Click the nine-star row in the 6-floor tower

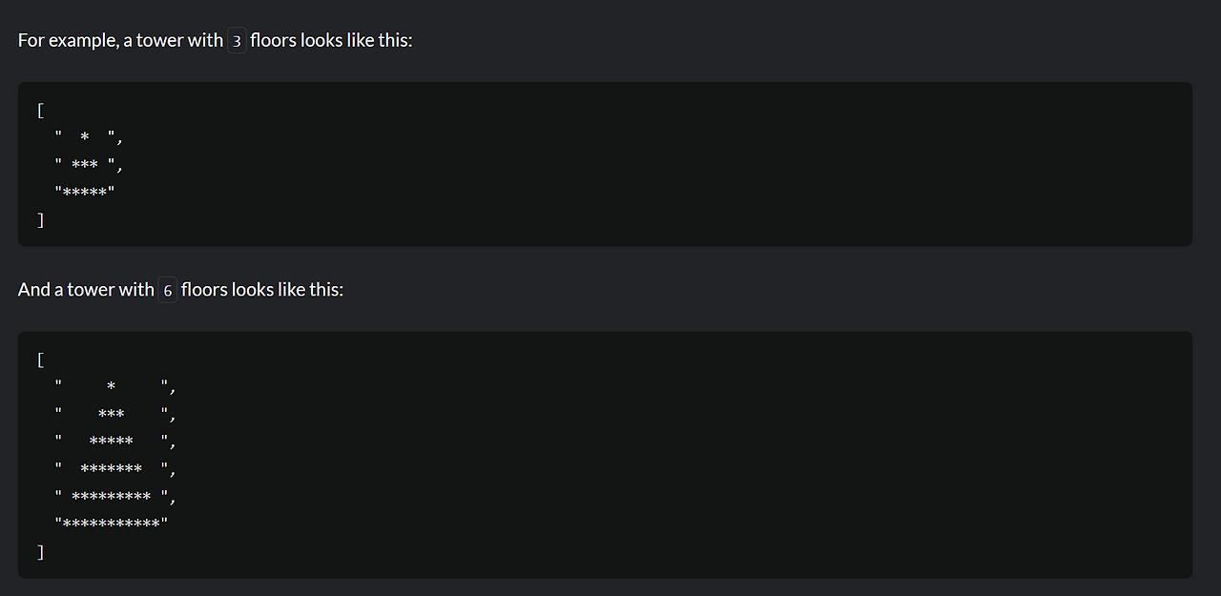click(x=115, y=497)
